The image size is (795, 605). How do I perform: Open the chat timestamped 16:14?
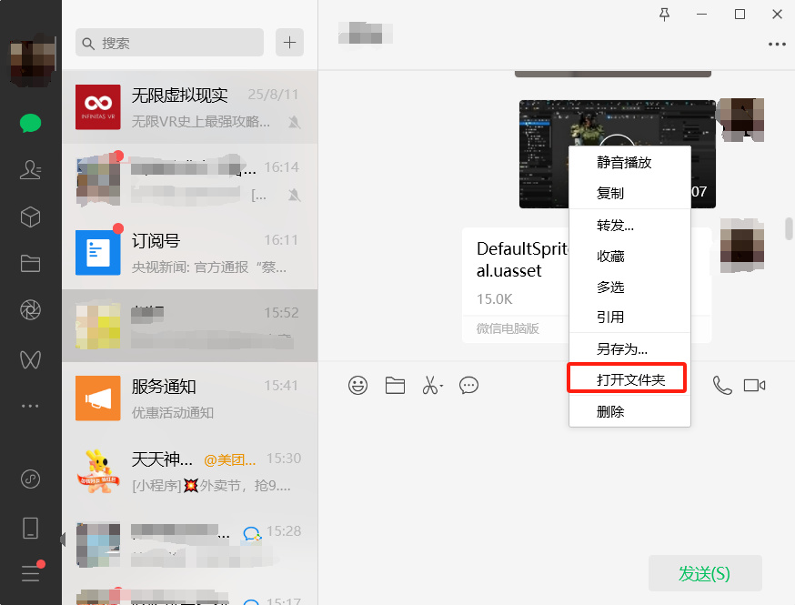click(189, 180)
